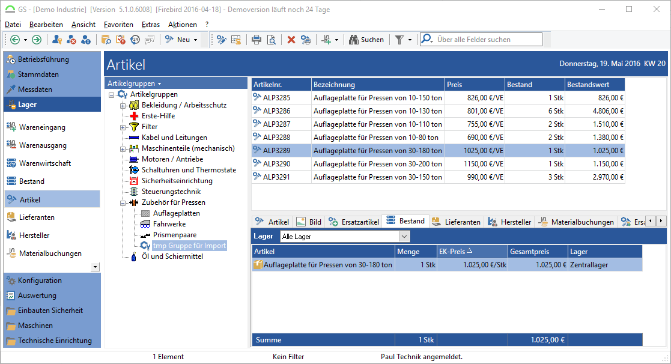The width and height of the screenshot is (671, 364).
Task: Click the user info toolbar icon
Action: coord(86,40)
